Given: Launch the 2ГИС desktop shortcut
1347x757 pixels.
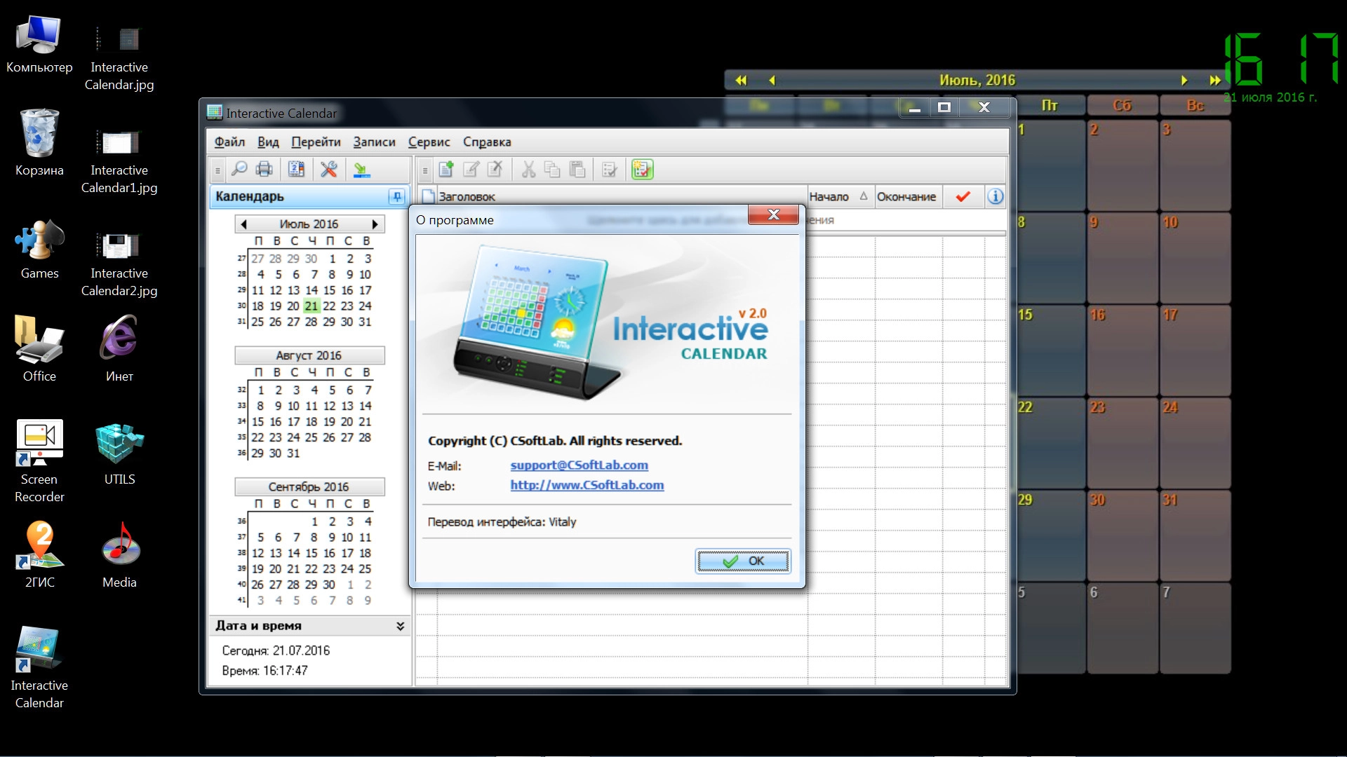Looking at the screenshot, I should (39, 554).
